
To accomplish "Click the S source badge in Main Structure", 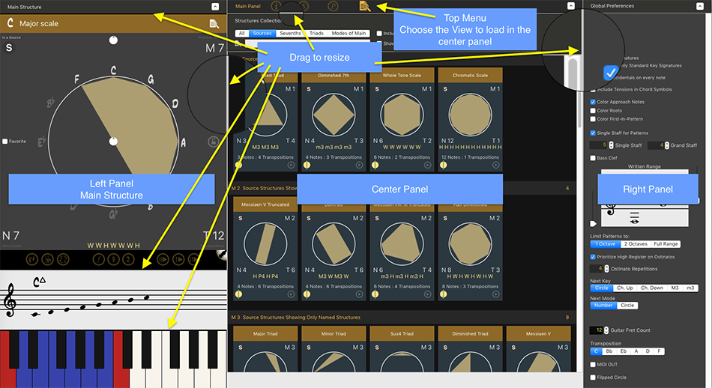I will (x=9, y=48).
